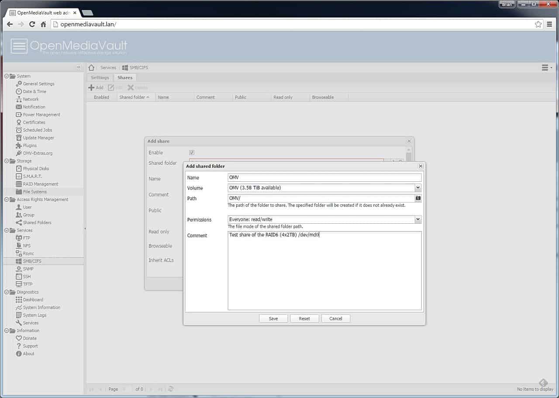Collapse the System tree node
Image resolution: width=559 pixels, height=398 pixels.
click(6, 76)
